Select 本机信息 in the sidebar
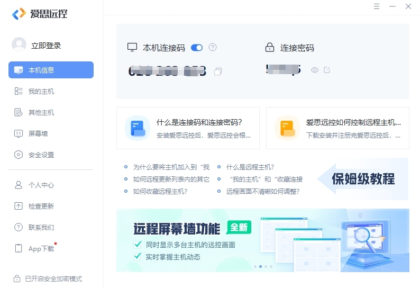 click(x=51, y=70)
